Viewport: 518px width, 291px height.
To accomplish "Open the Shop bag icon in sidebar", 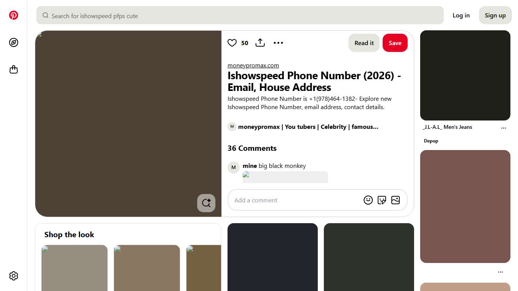I will click(x=14, y=69).
